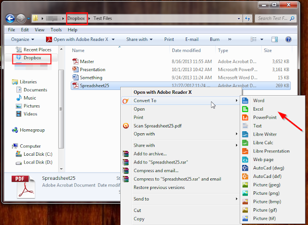Choose Restore previous versions
Viewport: 308px width, 225px height.
[x=159, y=187]
